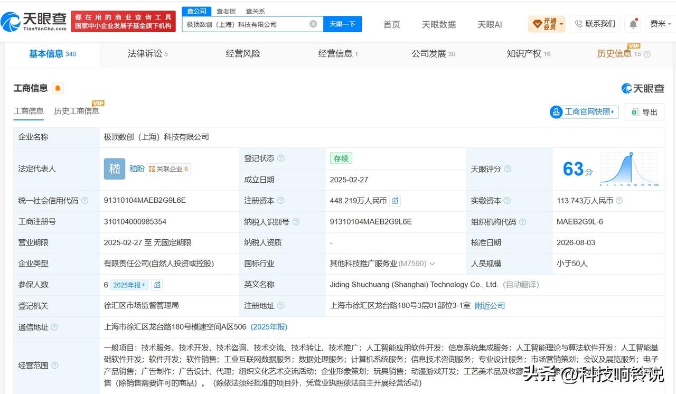Viewport: 676px width, 394px height.
Task: Expand the 其他科技推广服务业 industry dropdown
Action: (x=432, y=264)
